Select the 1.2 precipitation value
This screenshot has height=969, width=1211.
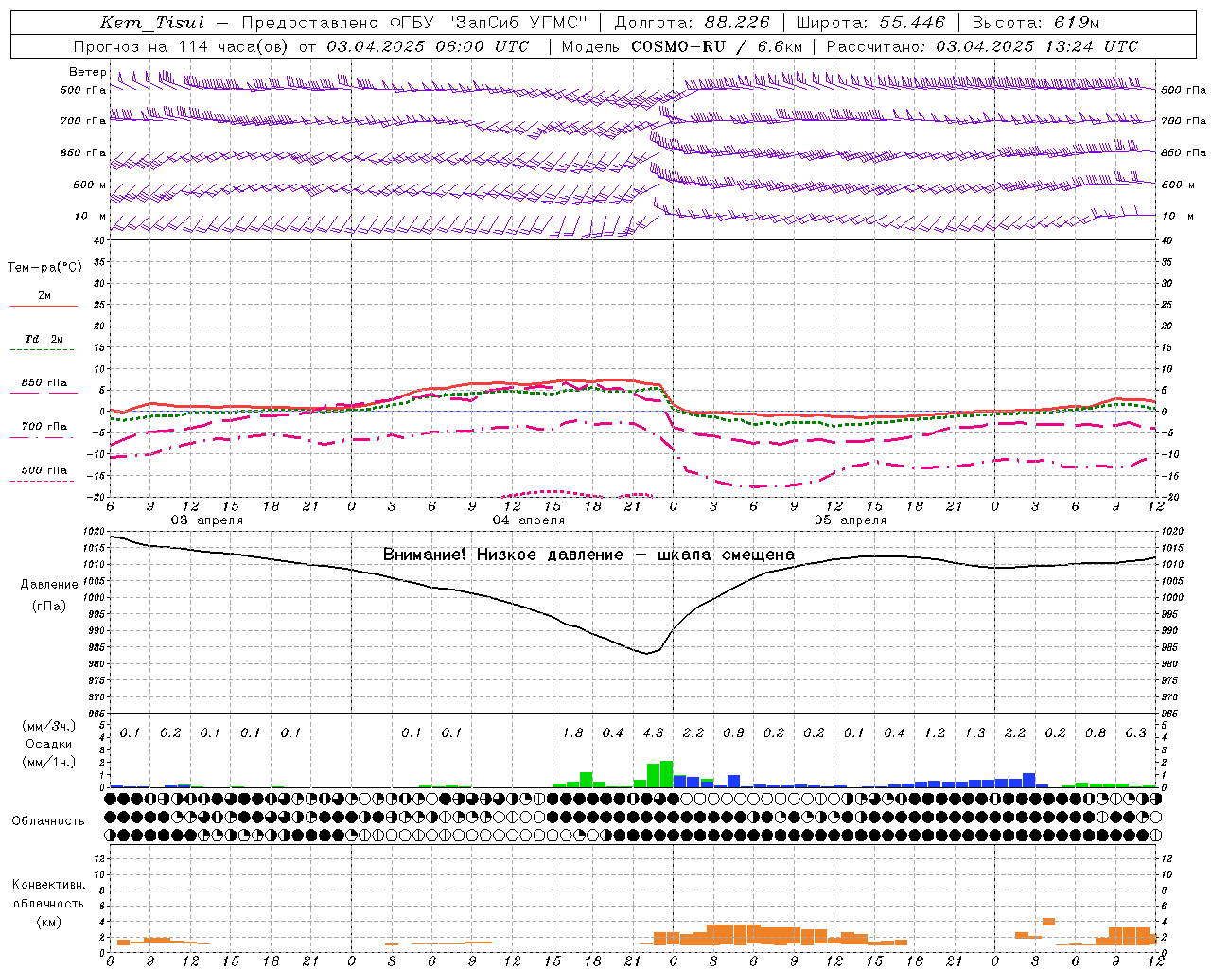935,733
